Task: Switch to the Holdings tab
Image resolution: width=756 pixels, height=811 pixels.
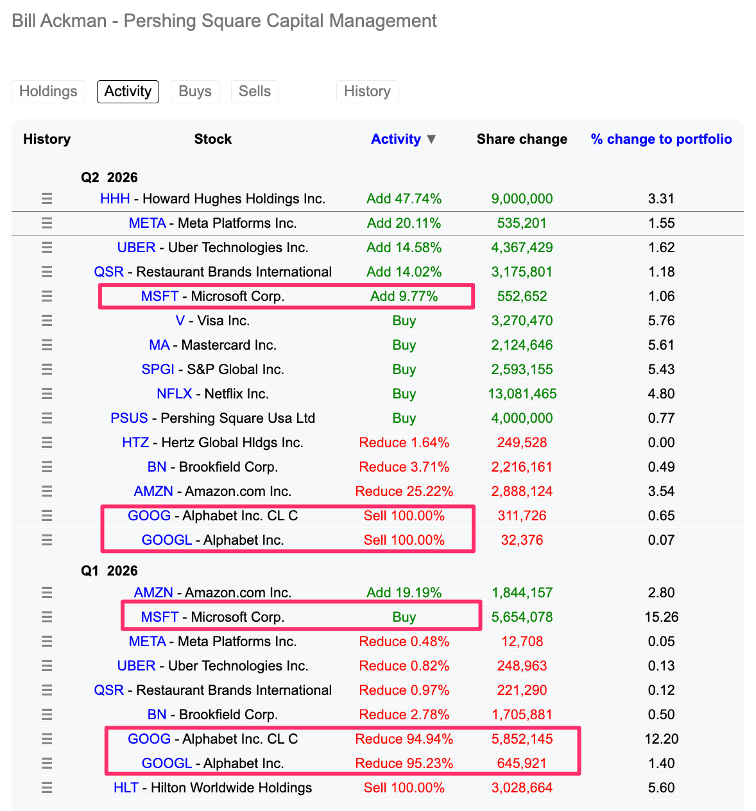Action: pyautogui.click(x=48, y=91)
